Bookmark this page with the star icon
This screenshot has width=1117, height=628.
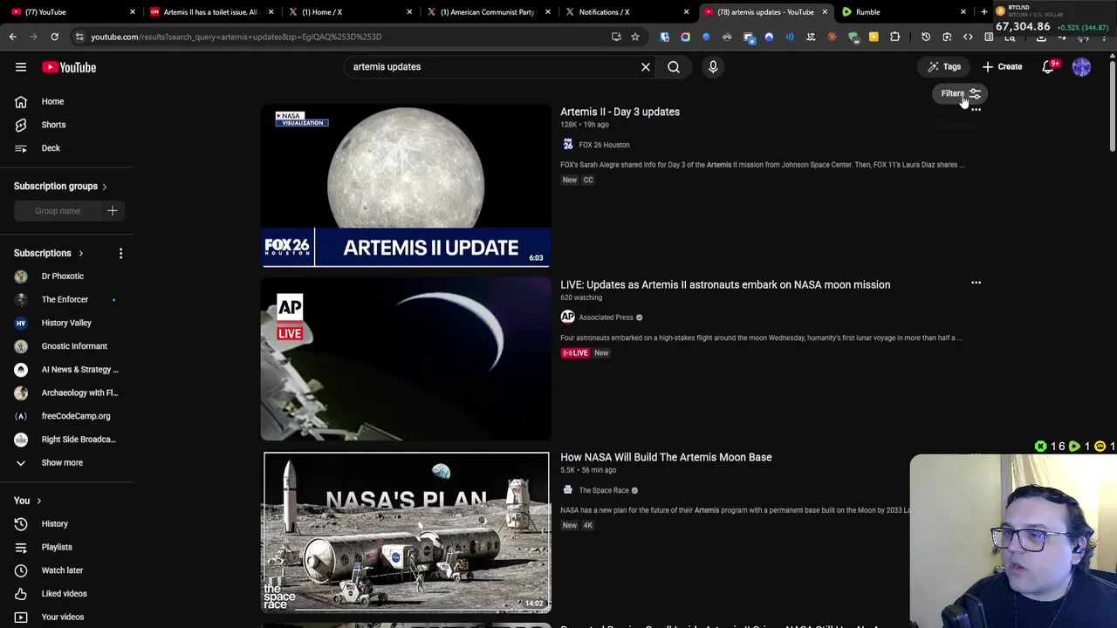point(635,37)
